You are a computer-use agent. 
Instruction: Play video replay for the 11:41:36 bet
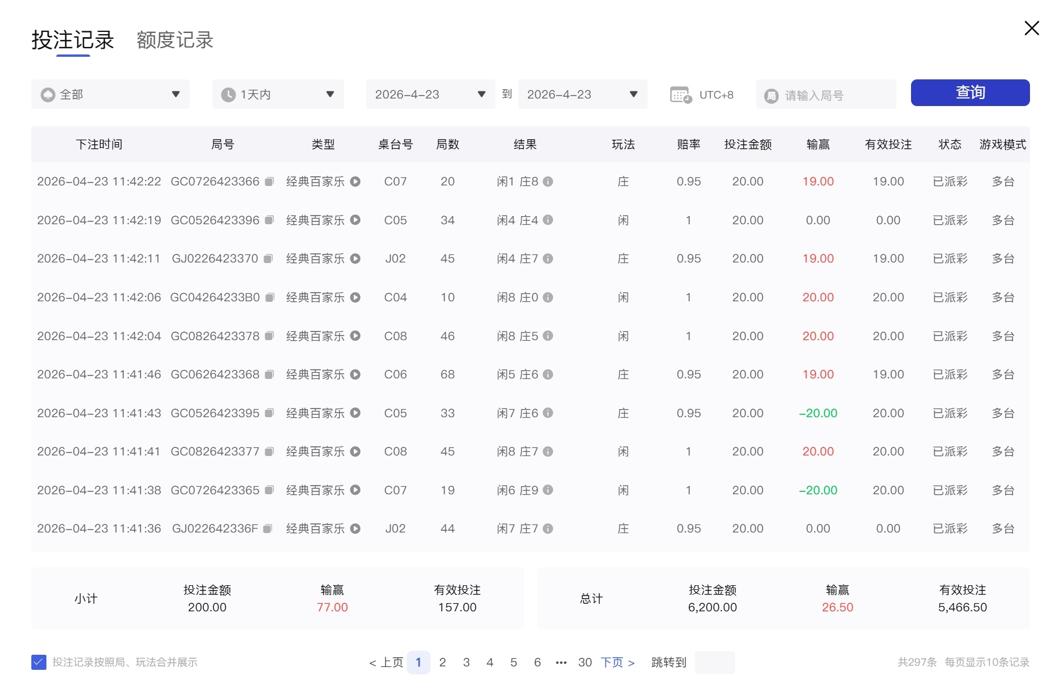coord(356,528)
